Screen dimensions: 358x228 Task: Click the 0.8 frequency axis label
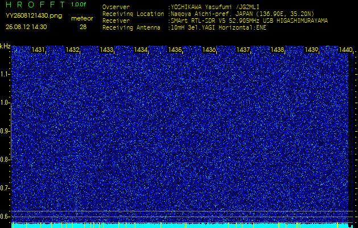5,160
